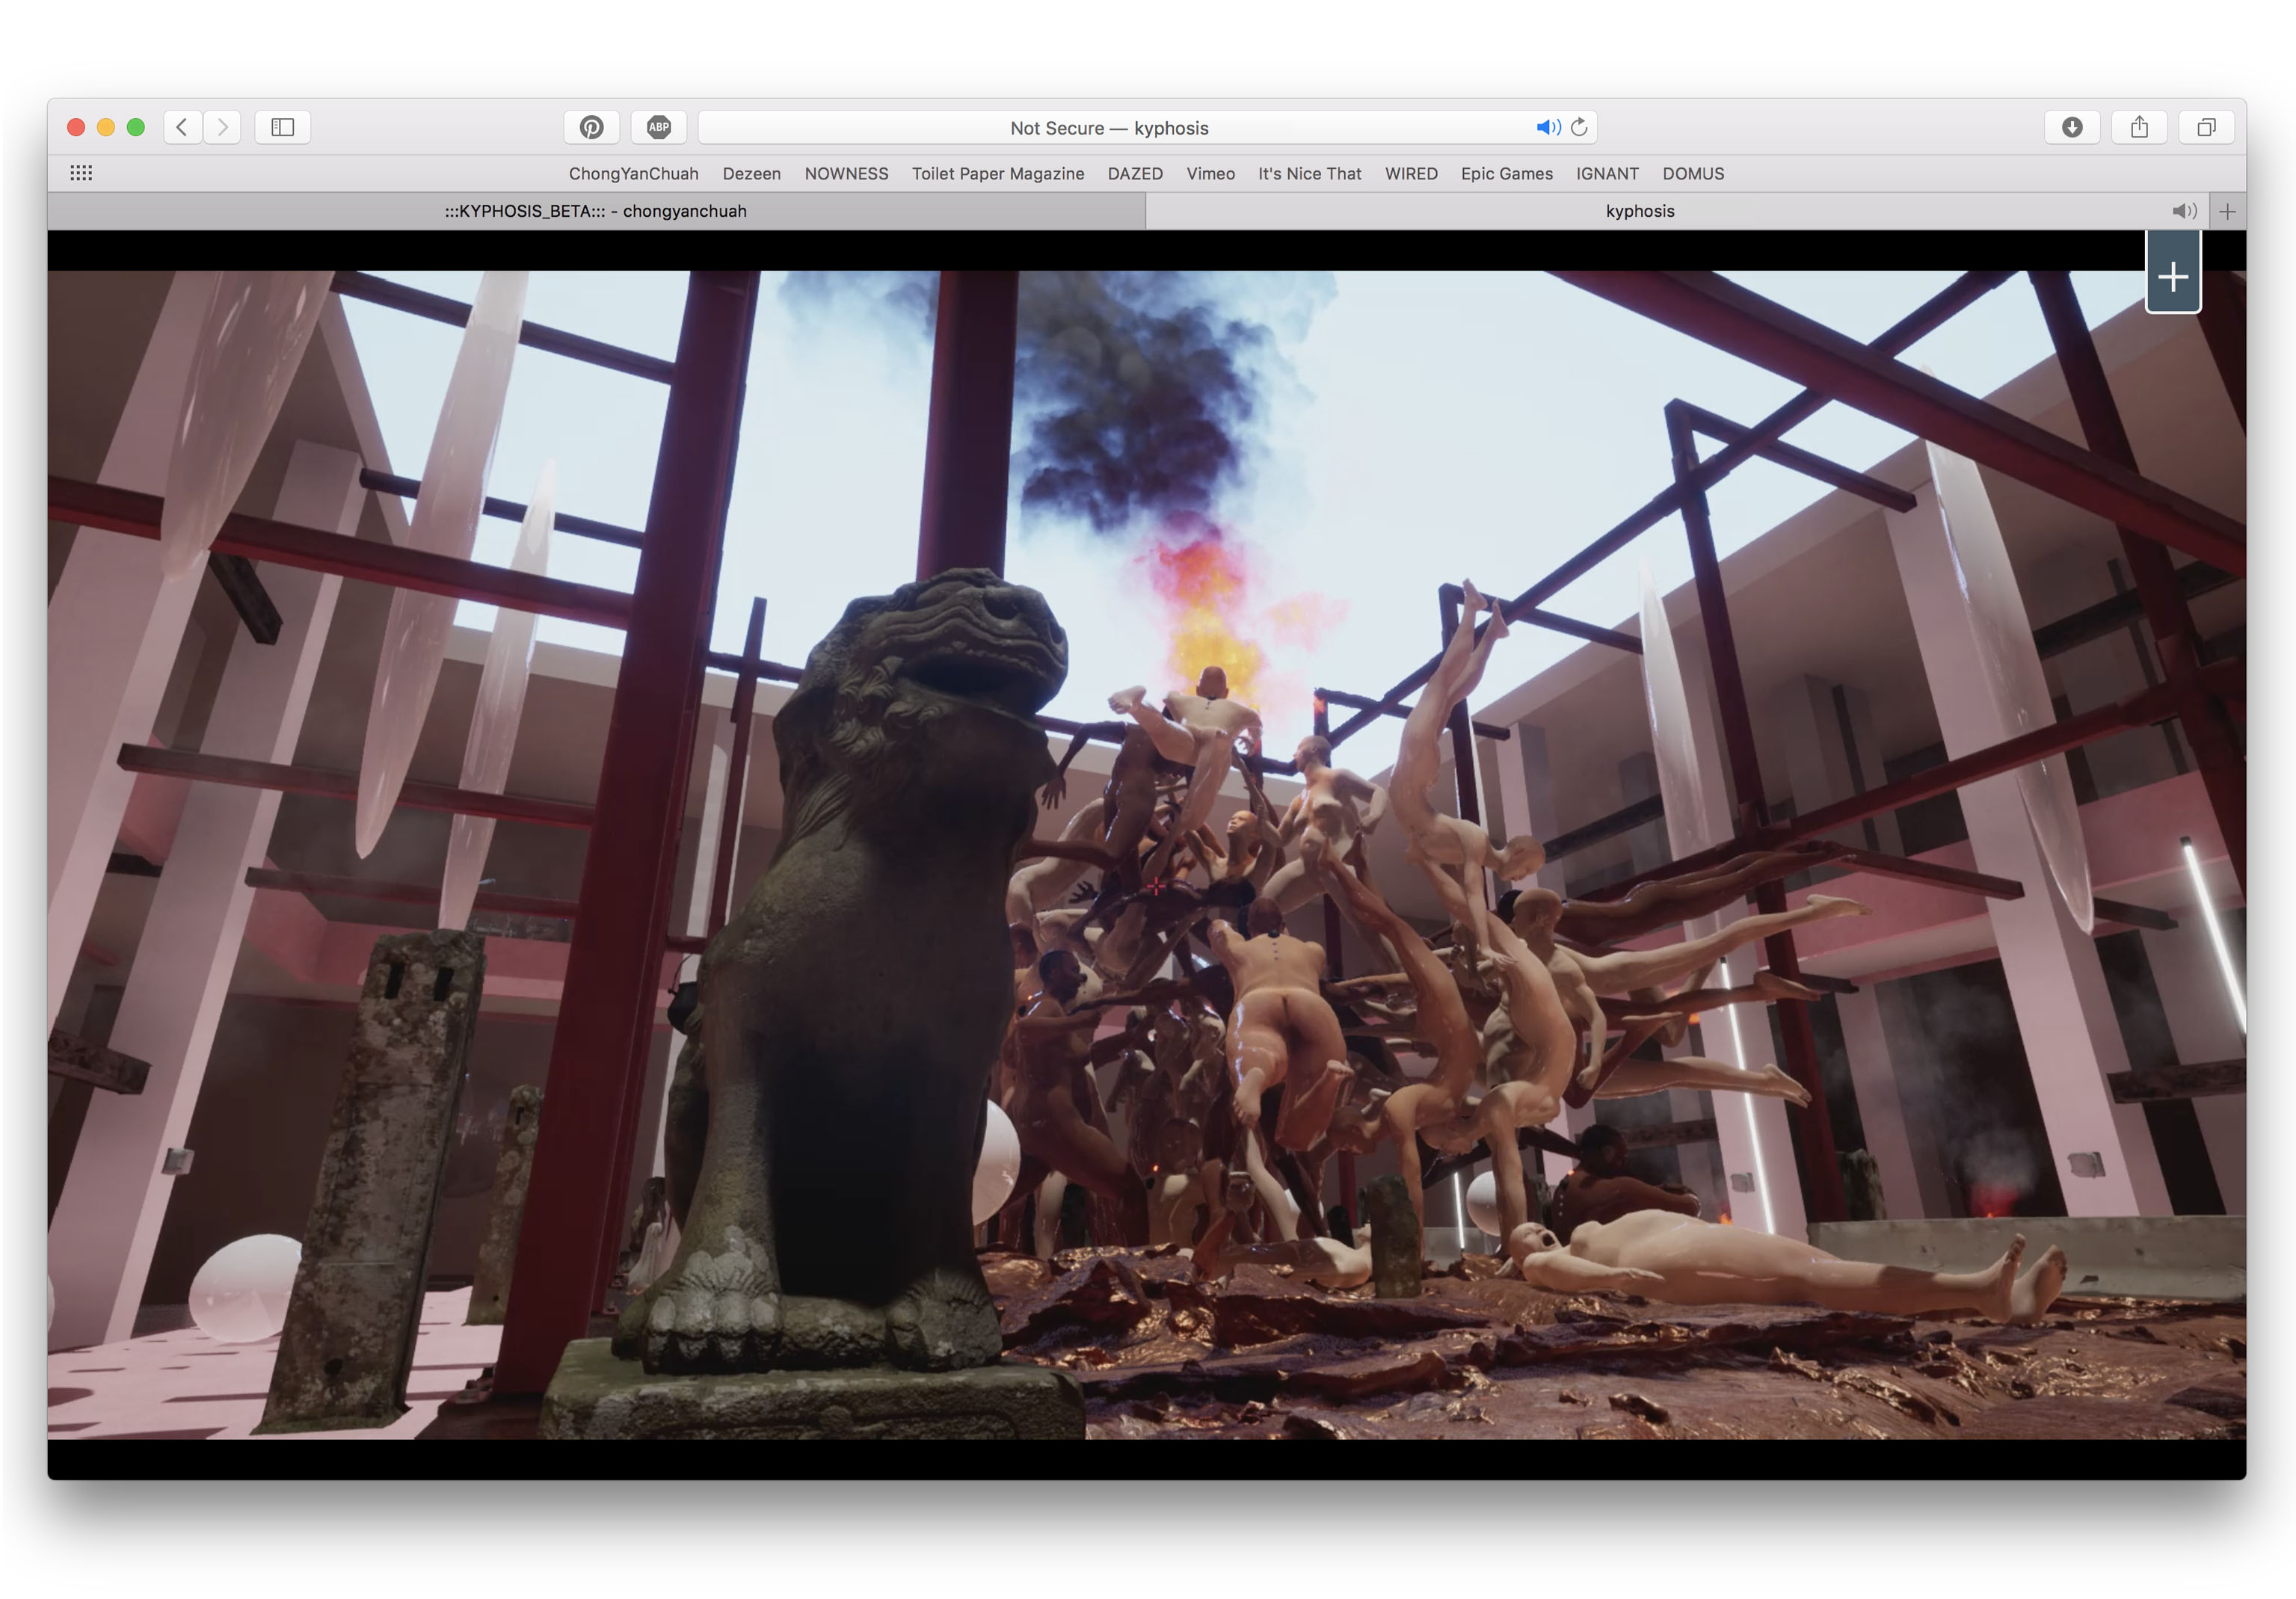Reload the page with the refresh icon
Viewport: 2296px width, 1599px height.
point(1579,127)
